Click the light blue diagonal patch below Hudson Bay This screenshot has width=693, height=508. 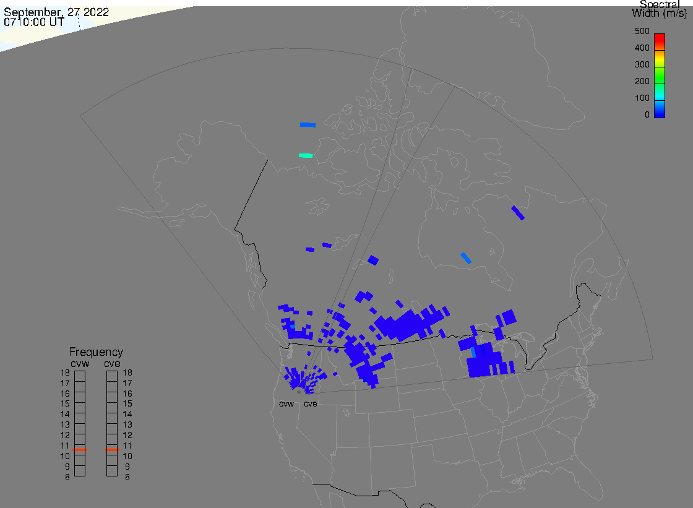point(466,258)
